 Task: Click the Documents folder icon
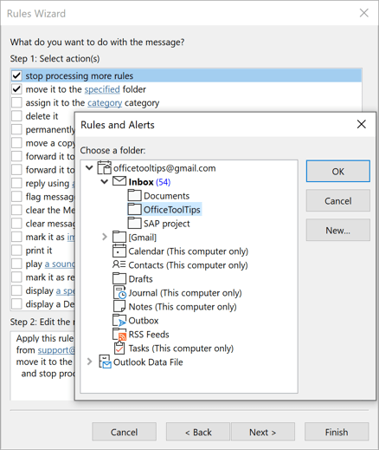coord(134,195)
